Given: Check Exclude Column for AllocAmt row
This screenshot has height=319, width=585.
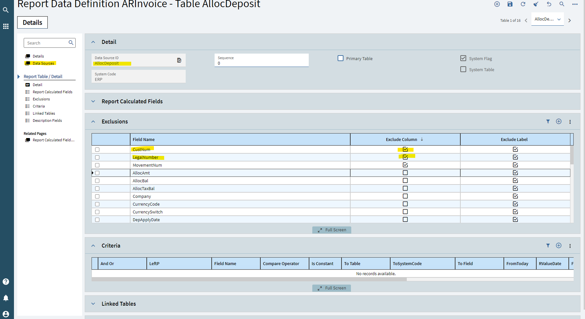Looking at the screenshot, I should point(405,173).
